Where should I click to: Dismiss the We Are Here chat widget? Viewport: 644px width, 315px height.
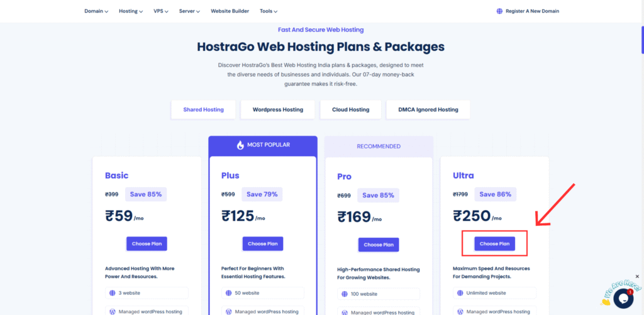coord(638,277)
